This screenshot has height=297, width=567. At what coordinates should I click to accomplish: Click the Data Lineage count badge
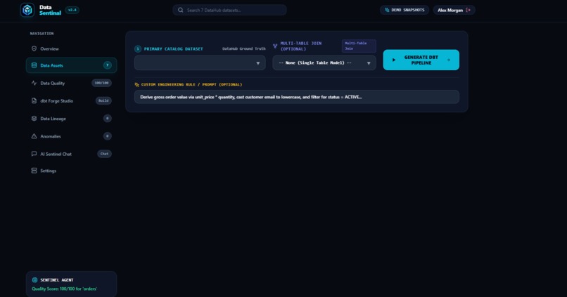pos(107,119)
